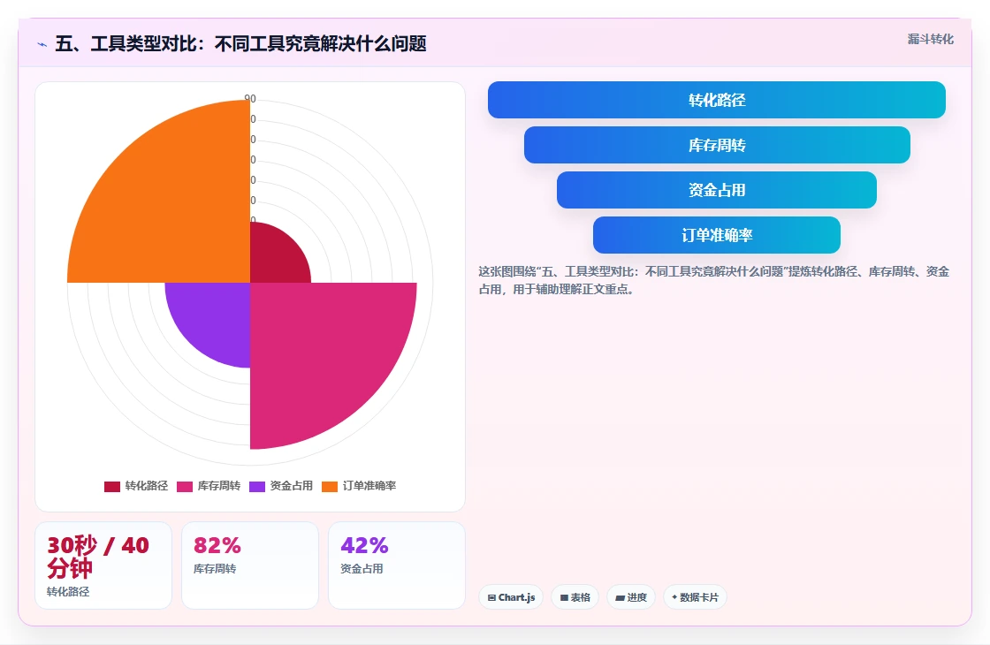The width and height of the screenshot is (990, 645).
Task: Click the 90 axis label on chart
Action: pyautogui.click(x=250, y=99)
